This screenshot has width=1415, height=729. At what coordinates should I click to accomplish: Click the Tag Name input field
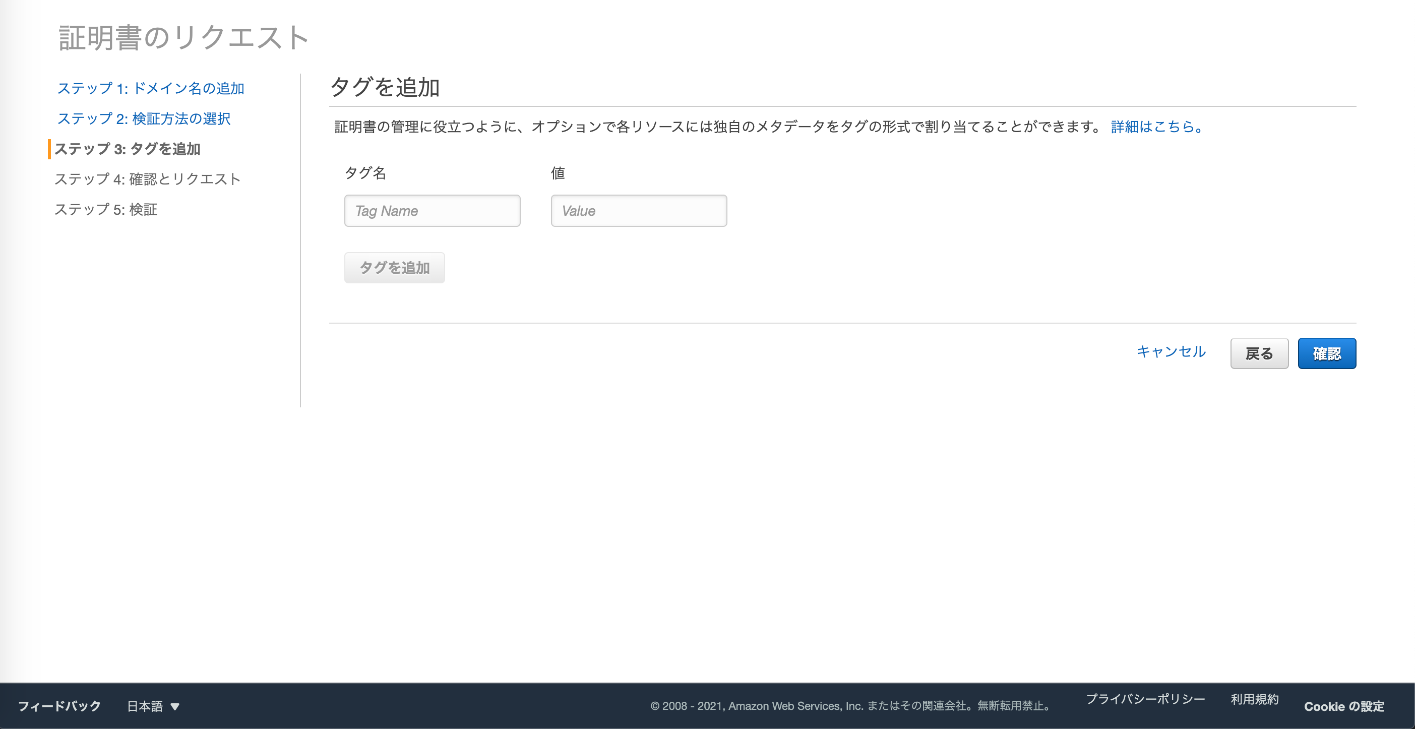pos(432,211)
